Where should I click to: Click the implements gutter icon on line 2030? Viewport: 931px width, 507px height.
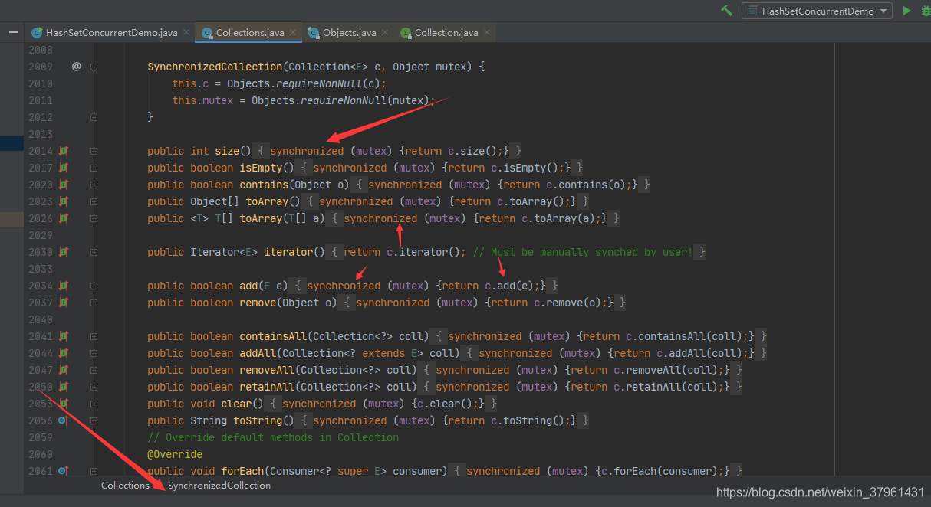pyautogui.click(x=63, y=252)
